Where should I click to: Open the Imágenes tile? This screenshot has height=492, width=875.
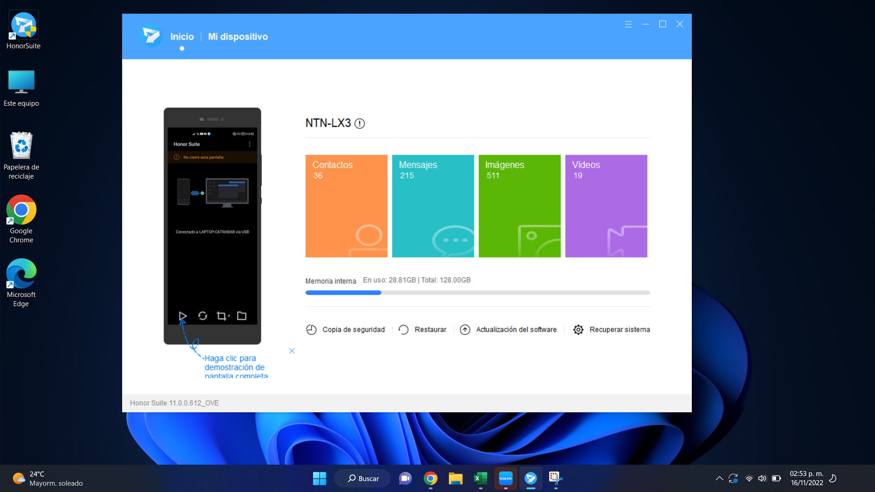[520, 206]
